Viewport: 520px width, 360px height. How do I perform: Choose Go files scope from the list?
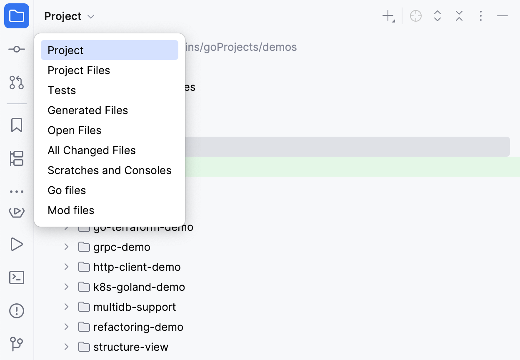pos(67,190)
